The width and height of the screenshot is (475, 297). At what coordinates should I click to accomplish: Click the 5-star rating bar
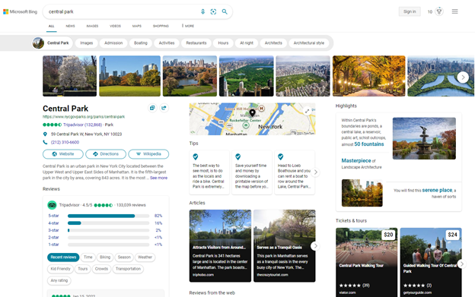(108, 216)
